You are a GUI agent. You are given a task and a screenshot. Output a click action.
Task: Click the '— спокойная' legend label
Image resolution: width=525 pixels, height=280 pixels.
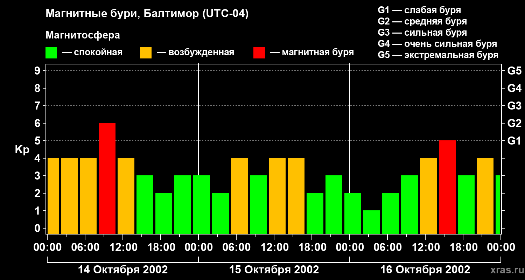92,53
